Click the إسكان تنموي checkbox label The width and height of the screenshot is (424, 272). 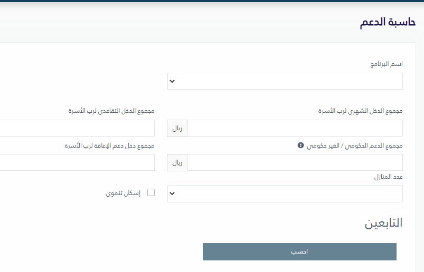tap(123, 193)
